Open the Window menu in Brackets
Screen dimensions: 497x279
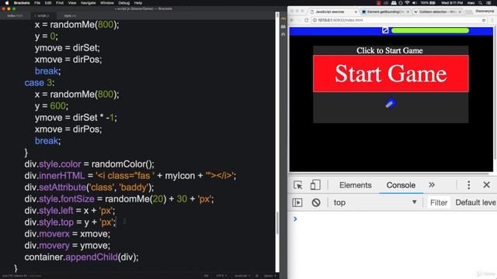(x=107, y=3)
